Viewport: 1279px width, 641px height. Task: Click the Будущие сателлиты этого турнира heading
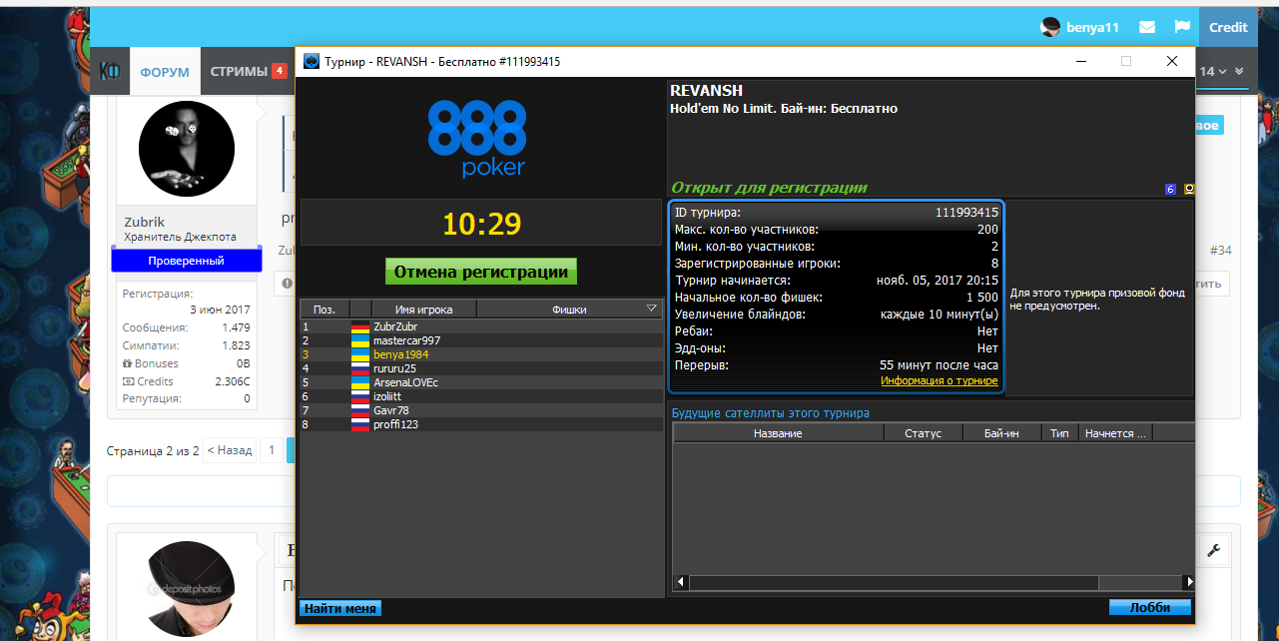coord(770,413)
